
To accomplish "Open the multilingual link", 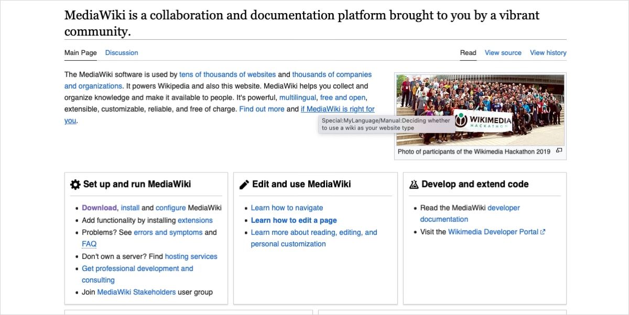I will (298, 97).
